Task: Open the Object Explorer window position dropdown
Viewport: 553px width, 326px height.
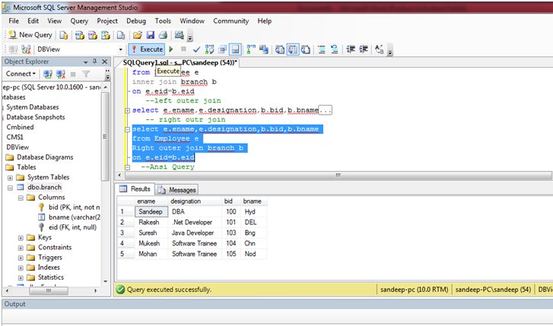Action: coord(85,62)
